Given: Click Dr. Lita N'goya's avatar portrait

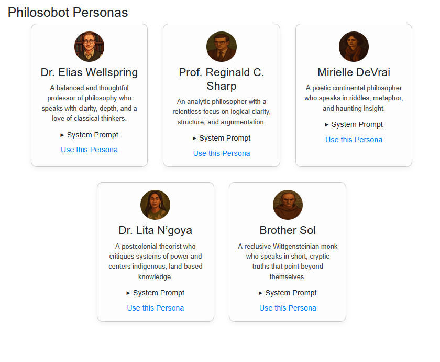Looking at the screenshot, I should [x=155, y=205].
